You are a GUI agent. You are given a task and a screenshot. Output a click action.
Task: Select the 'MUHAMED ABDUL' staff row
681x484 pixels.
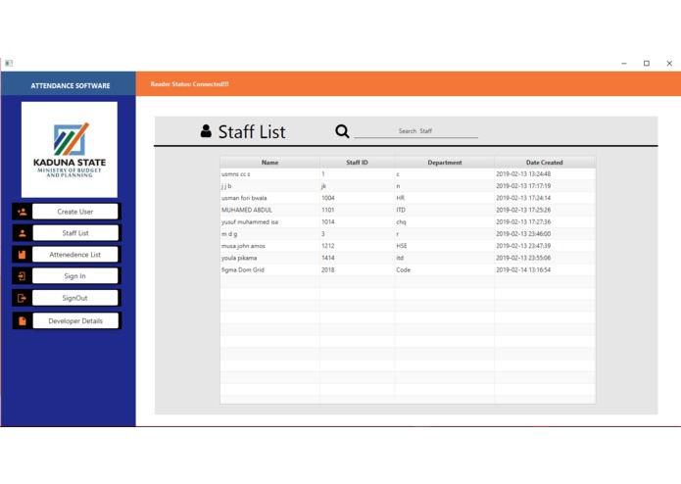(x=408, y=210)
